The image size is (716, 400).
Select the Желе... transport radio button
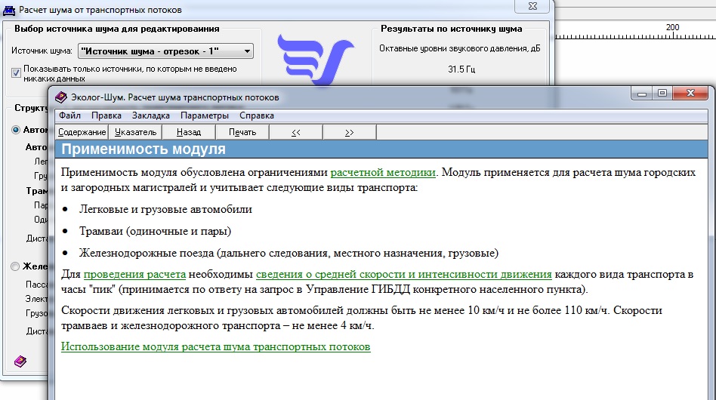(16, 266)
